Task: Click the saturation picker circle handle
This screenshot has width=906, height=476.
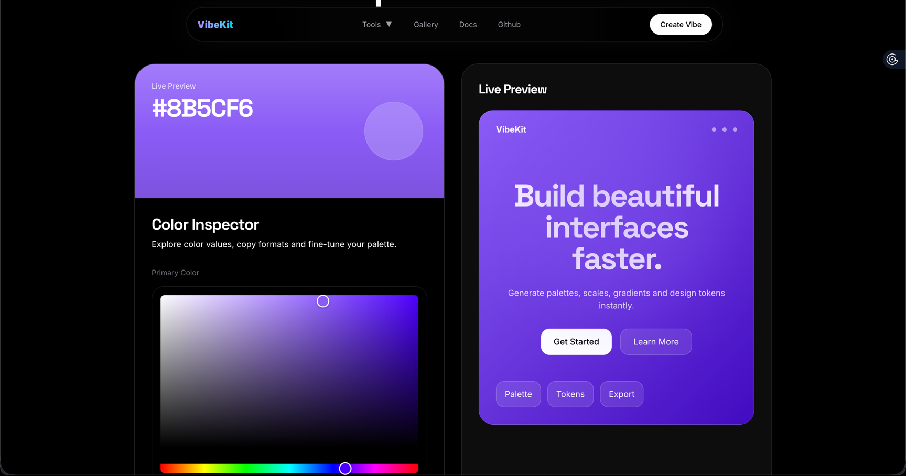Action: click(323, 301)
